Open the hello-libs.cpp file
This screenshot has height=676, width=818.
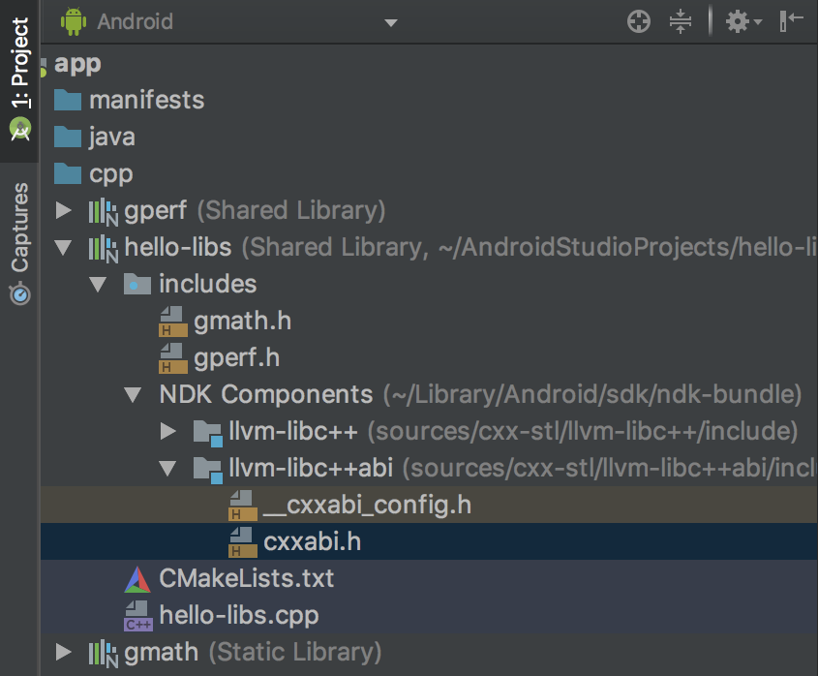[x=239, y=615]
